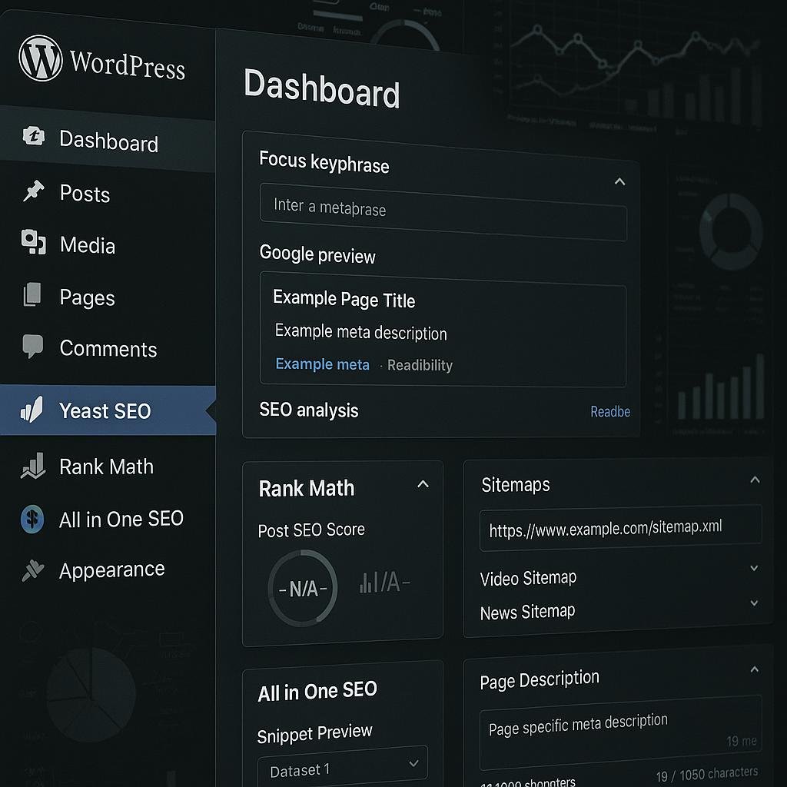Collapse the Rank Math widget
787x787 pixels.
423,484
